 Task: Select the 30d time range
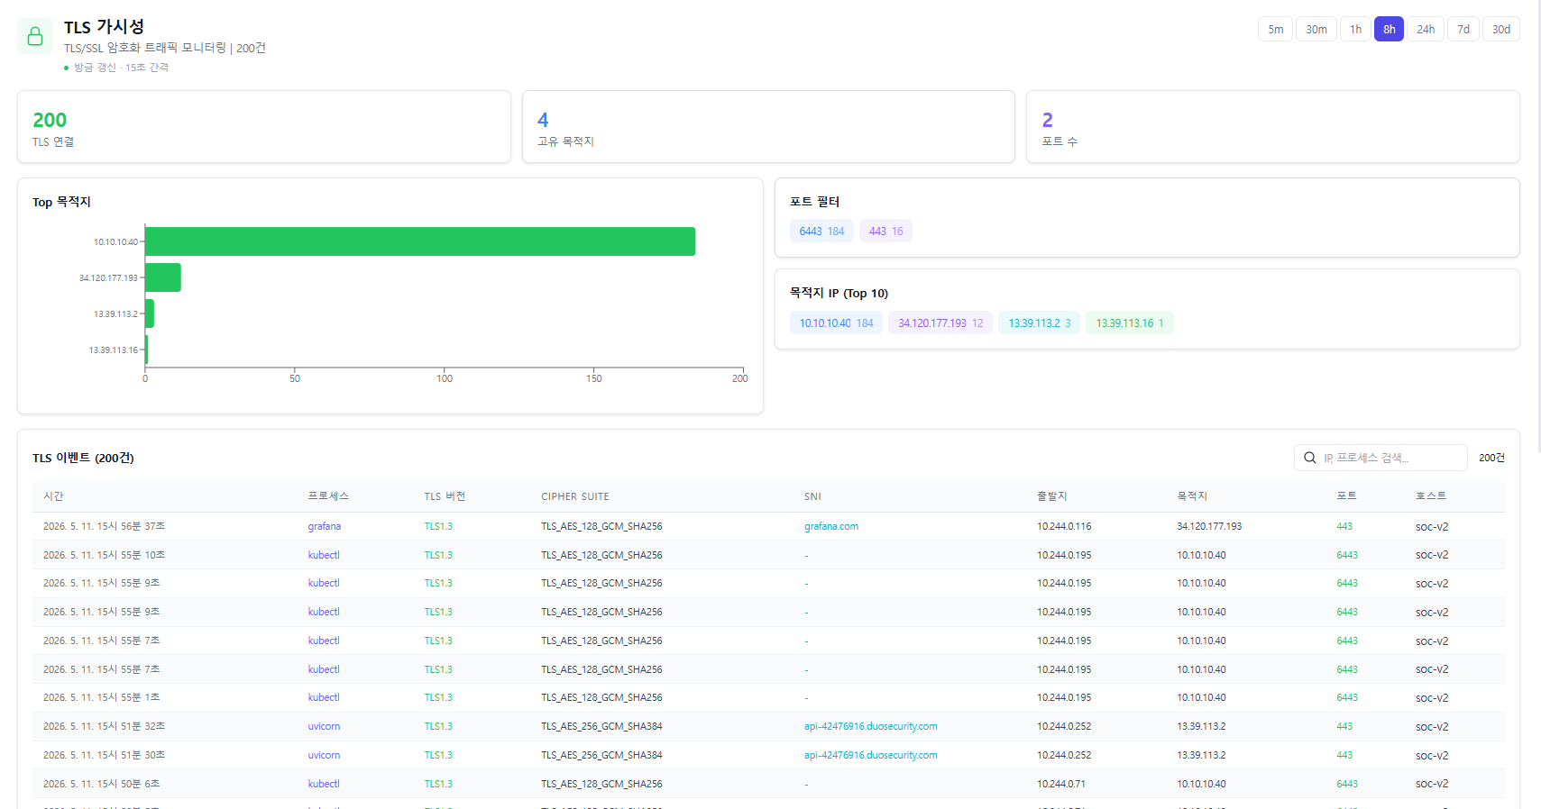[1501, 29]
